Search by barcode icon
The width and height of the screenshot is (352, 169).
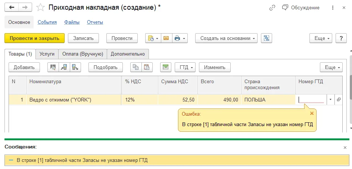coord(53,67)
